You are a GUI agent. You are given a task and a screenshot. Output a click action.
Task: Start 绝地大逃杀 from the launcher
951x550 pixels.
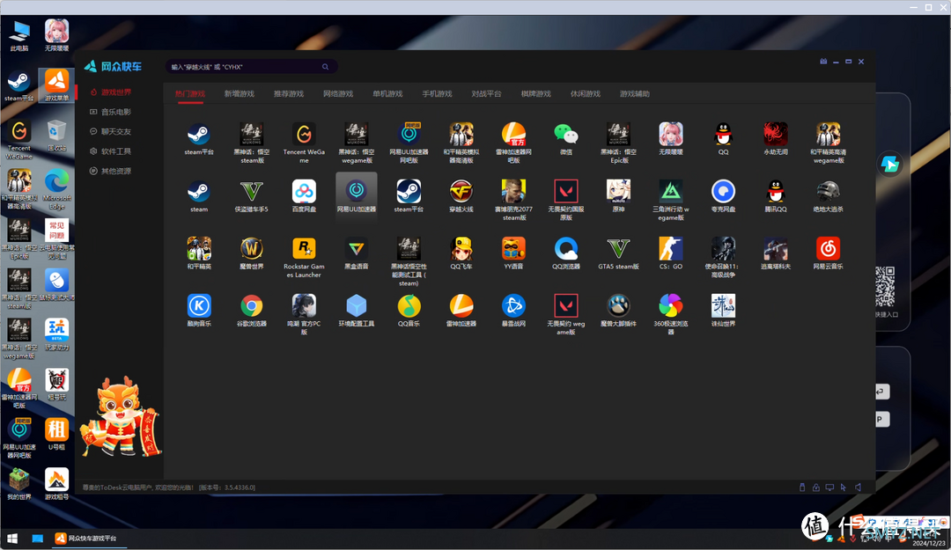coord(828,192)
